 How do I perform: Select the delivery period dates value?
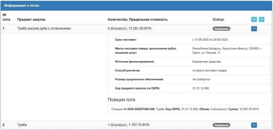point(210,40)
